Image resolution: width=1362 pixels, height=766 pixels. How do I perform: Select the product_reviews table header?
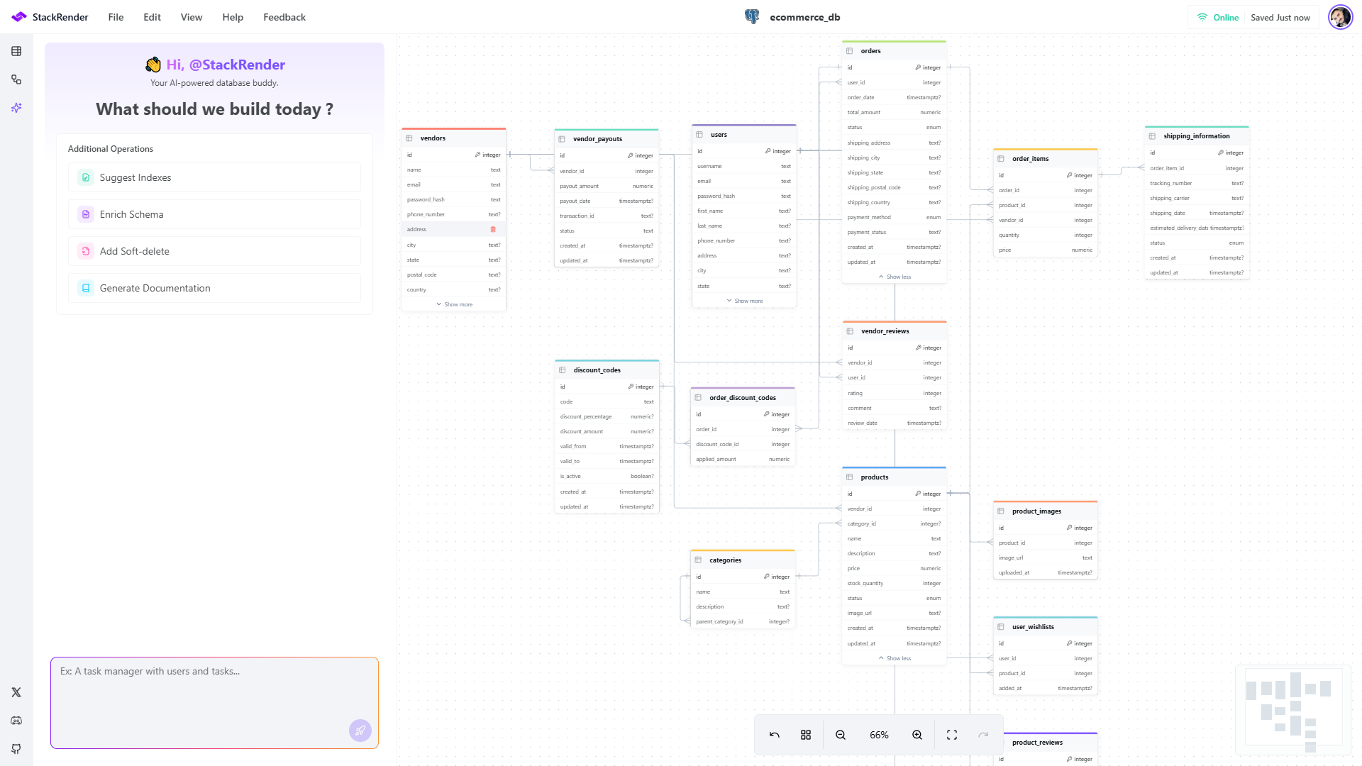pyautogui.click(x=1046, y=743)
